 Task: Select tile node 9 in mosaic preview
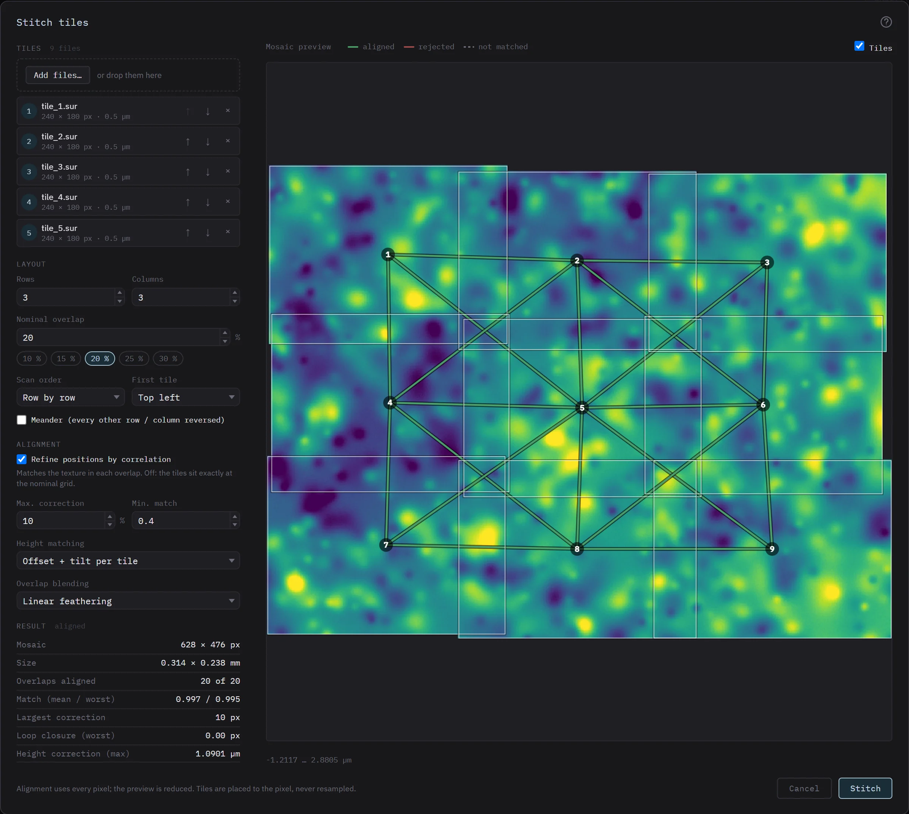[772, 549]
